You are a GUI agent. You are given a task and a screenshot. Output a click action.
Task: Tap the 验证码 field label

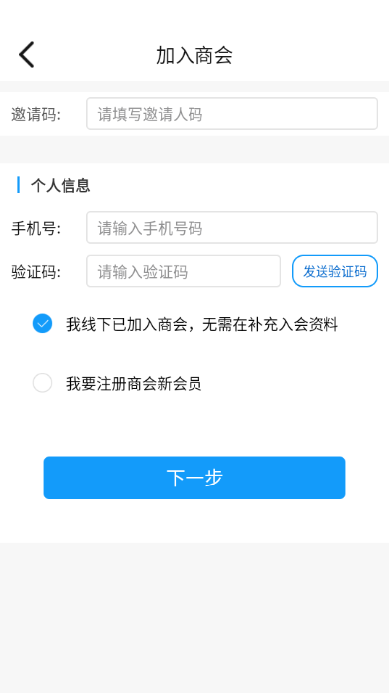pyautogui.click(x=36, y=272)
